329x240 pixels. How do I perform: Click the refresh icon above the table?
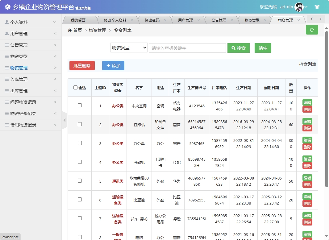(312, 30)
